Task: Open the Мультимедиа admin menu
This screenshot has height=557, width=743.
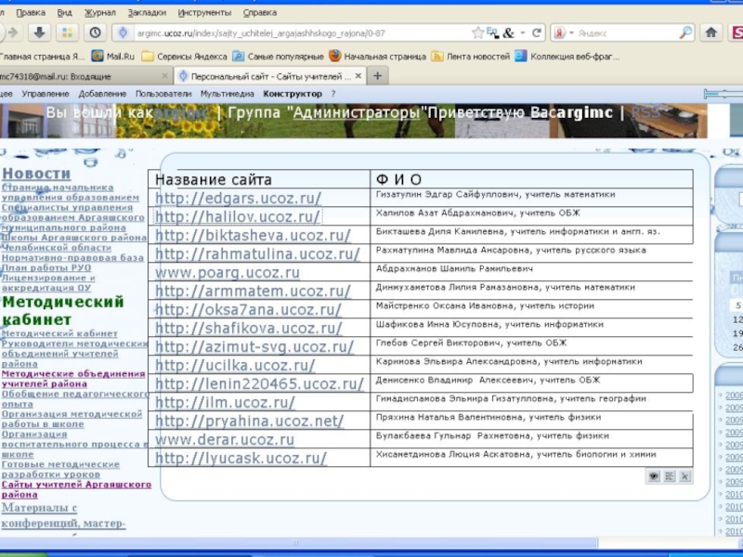Action: tap(228, 94)
